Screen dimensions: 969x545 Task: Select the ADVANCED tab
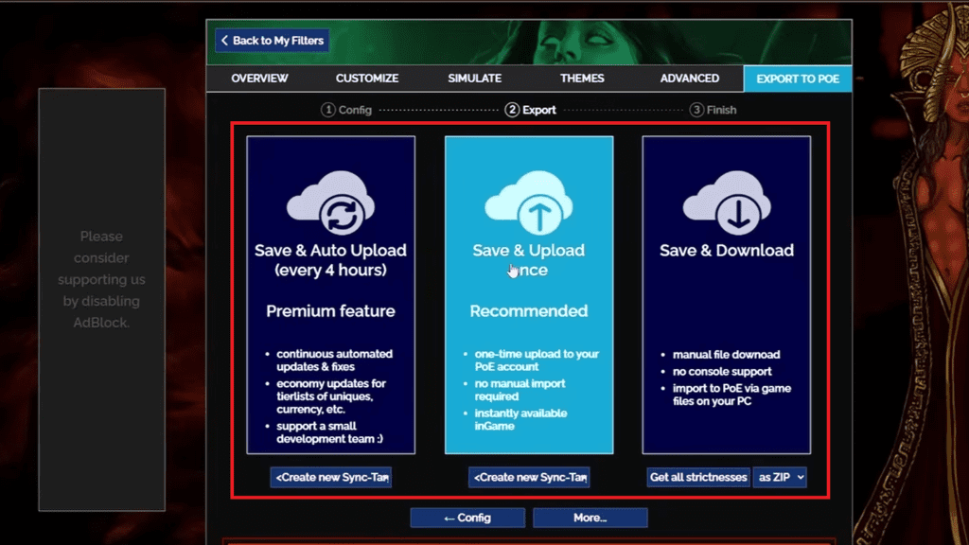click(x=690, y=79)
